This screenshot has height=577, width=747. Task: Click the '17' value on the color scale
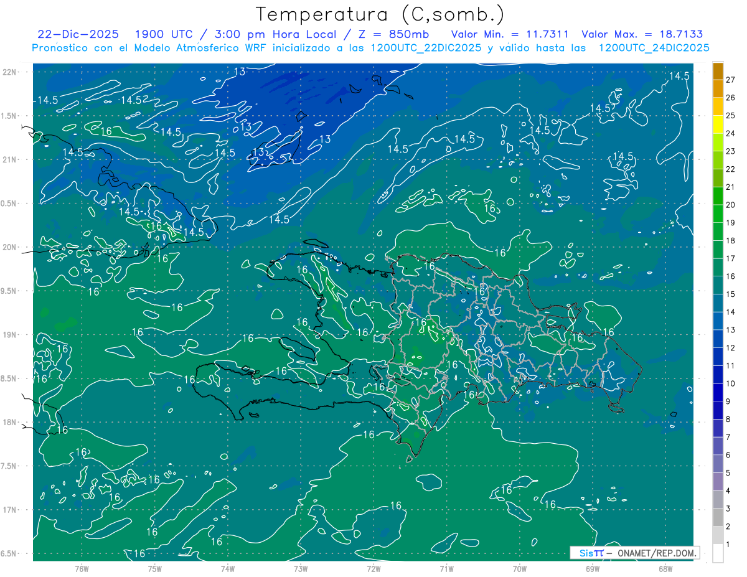pyautogui.click(x=731, y=258)
